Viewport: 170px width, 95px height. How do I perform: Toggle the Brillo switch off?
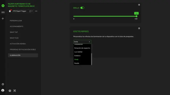[82, 8]
